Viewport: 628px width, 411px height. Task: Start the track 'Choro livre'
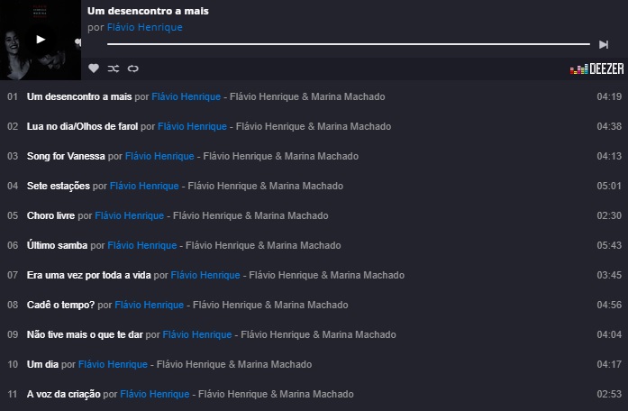click(50, 215)
